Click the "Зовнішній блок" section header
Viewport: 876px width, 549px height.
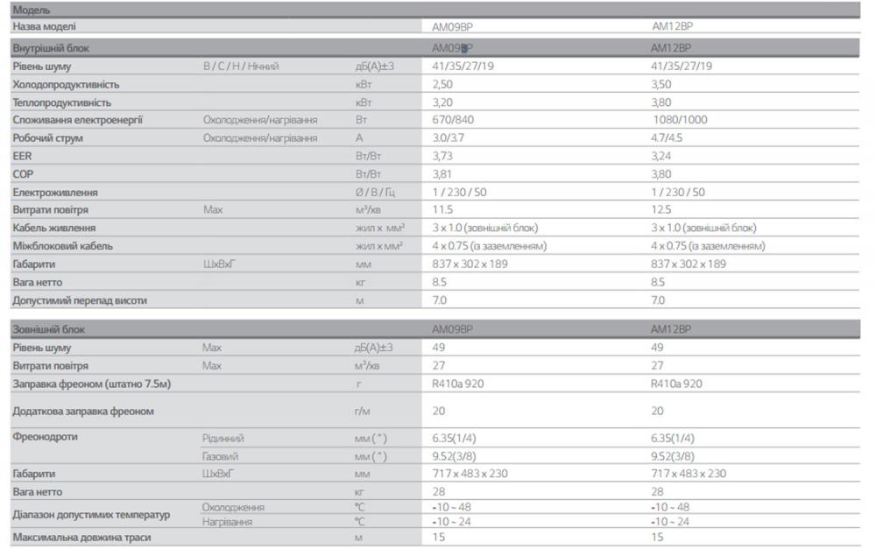pos(48,329)
